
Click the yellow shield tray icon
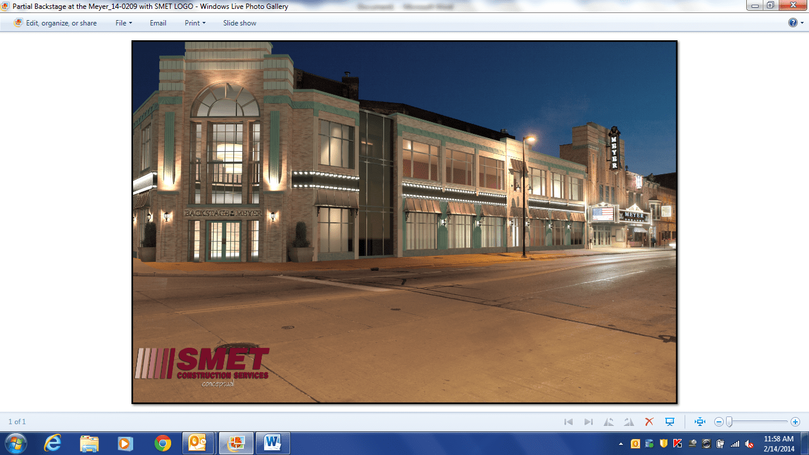pyautogui.click(x=663, y=443)
